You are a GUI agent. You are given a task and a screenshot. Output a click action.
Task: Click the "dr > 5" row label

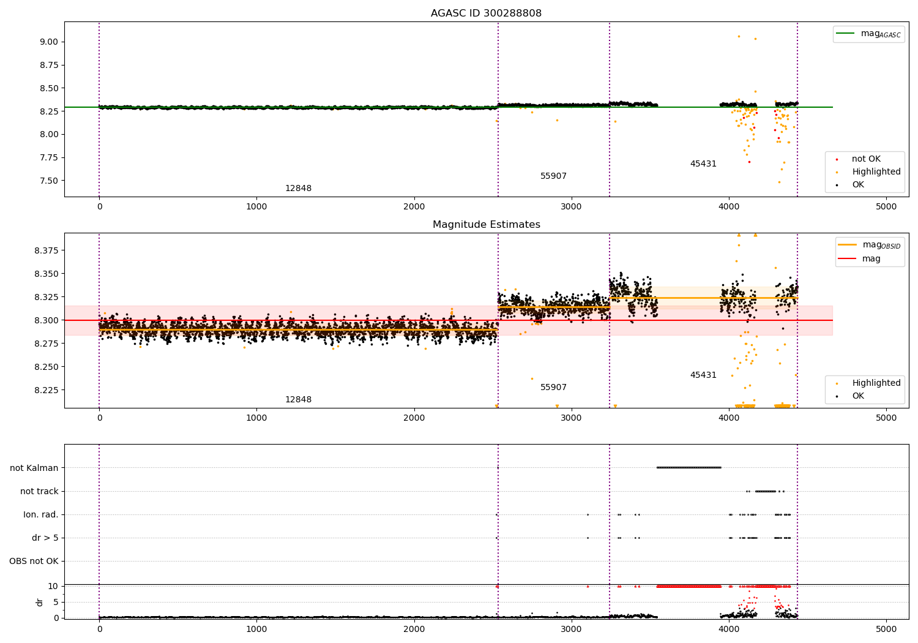(45, 538)
